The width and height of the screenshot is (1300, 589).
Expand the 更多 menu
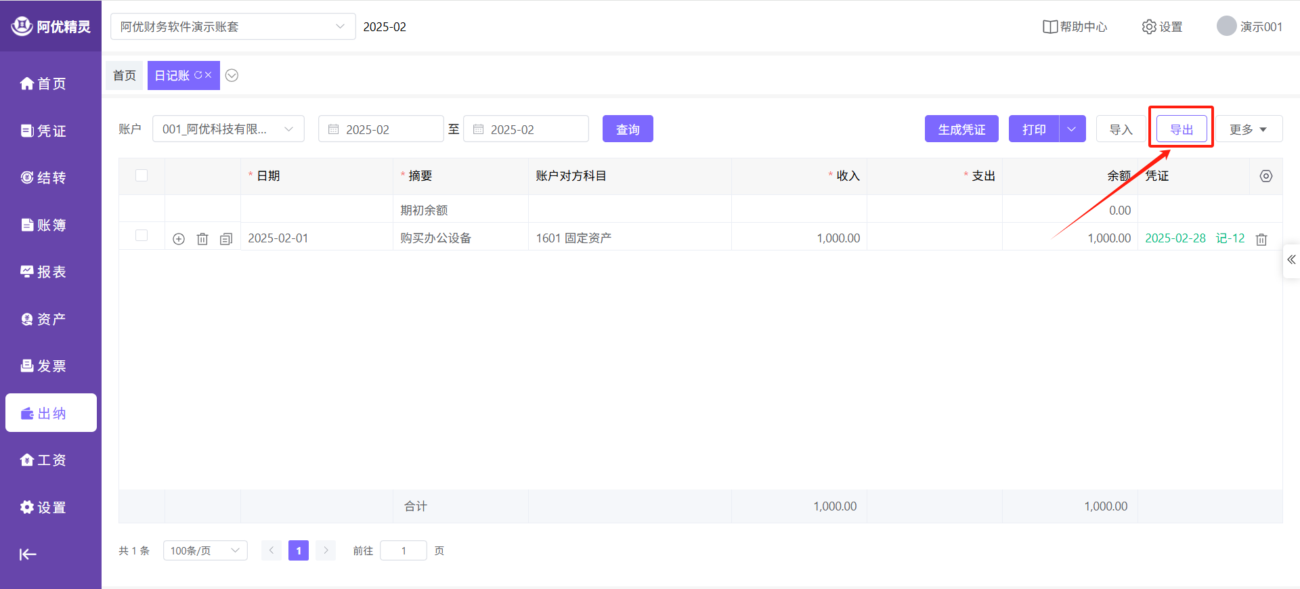click(1248, 129)
